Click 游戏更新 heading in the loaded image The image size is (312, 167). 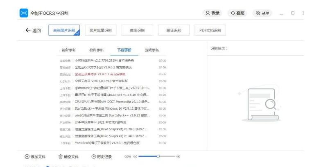(152, 50)
